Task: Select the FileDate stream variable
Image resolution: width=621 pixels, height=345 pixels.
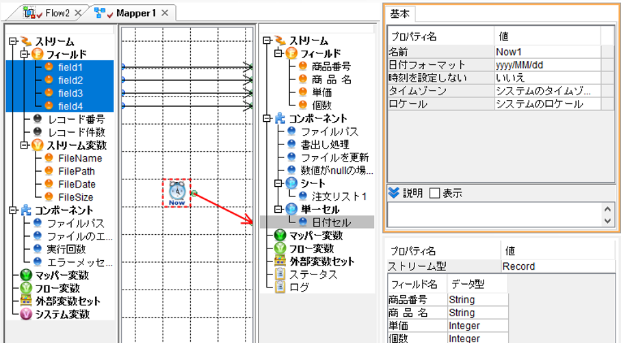Action: [77, 184]
